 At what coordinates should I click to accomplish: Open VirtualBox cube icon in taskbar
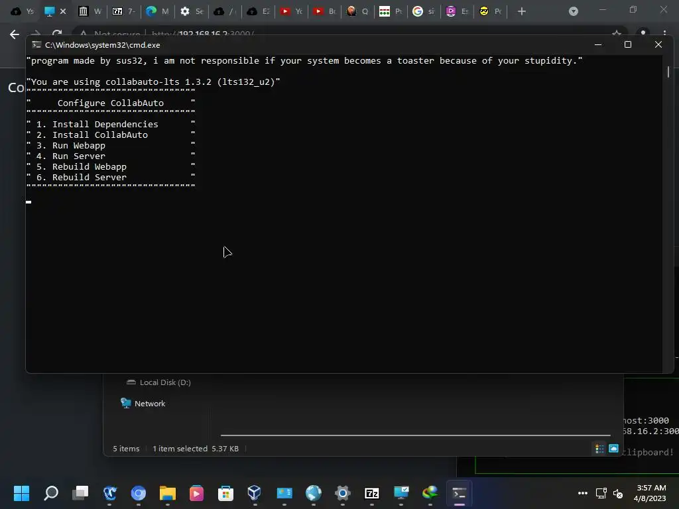pyautogui.click(x=255, y=493)
